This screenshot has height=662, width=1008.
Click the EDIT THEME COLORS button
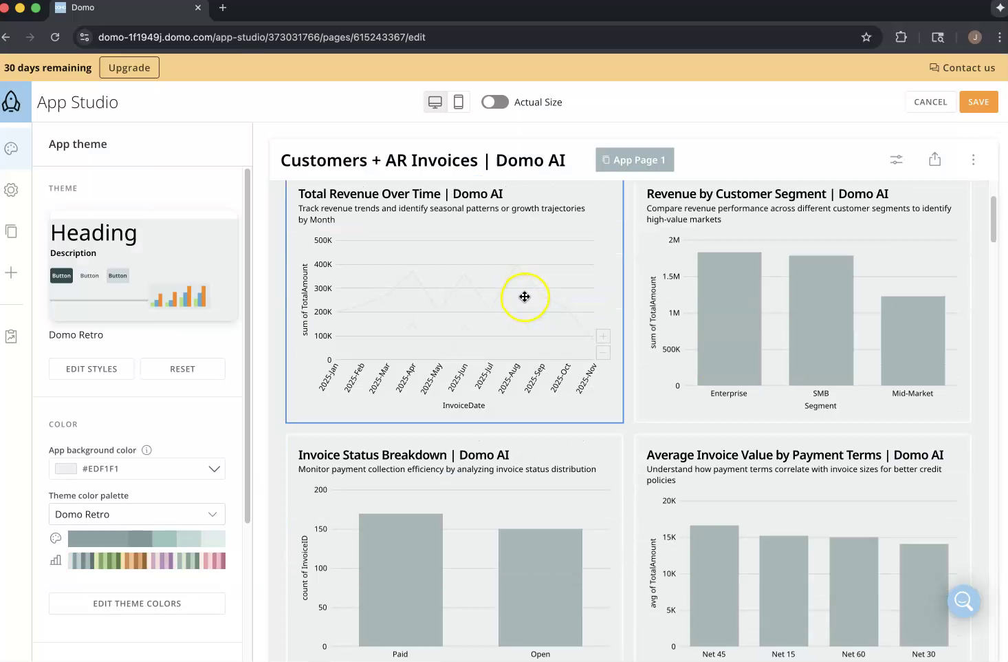[x=137, y=604]
